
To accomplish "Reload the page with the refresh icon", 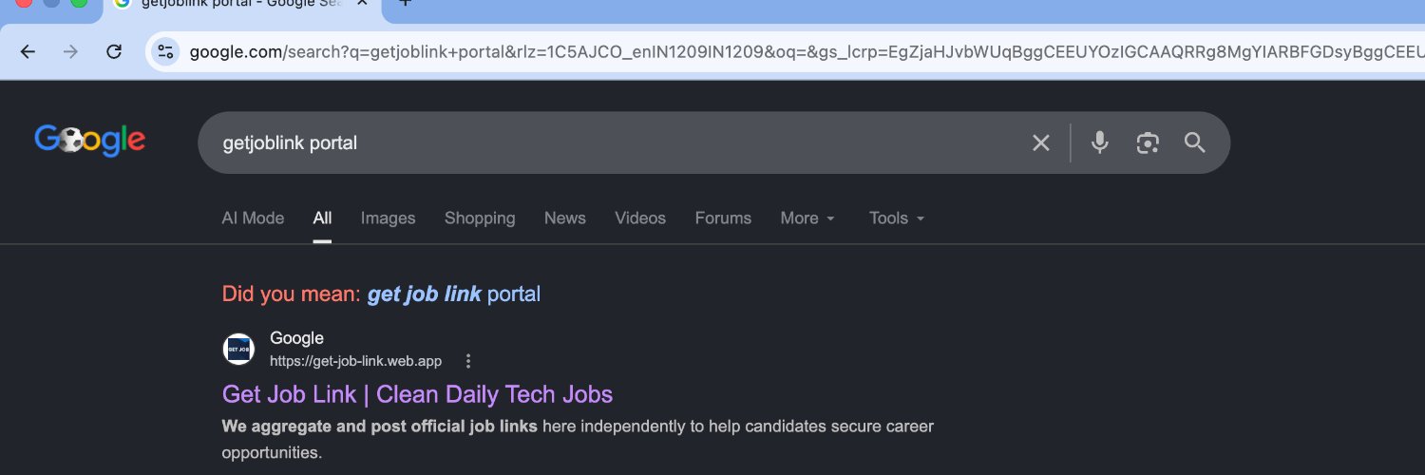I will click(x=114, y=51).
